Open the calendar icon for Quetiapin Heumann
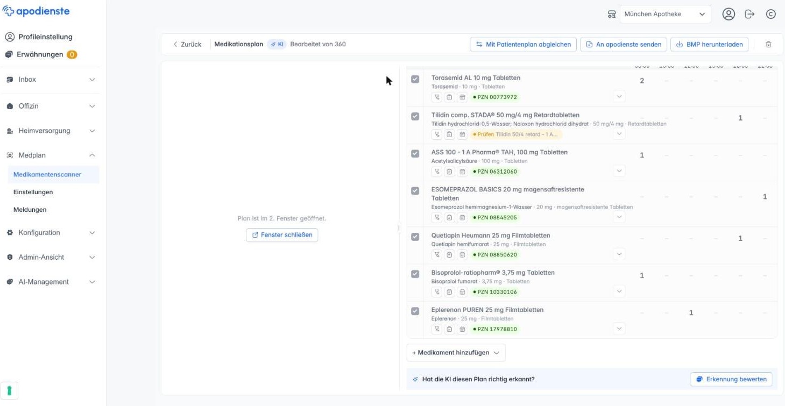The width and height of the screenshot is (785, 406). click(x=462, y=255)
